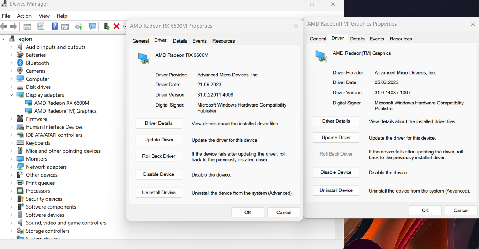Select AMD Radeon(TM) Graphics in device tree
479x249 pixels.
pyautogui.click(x=65, y=111)
